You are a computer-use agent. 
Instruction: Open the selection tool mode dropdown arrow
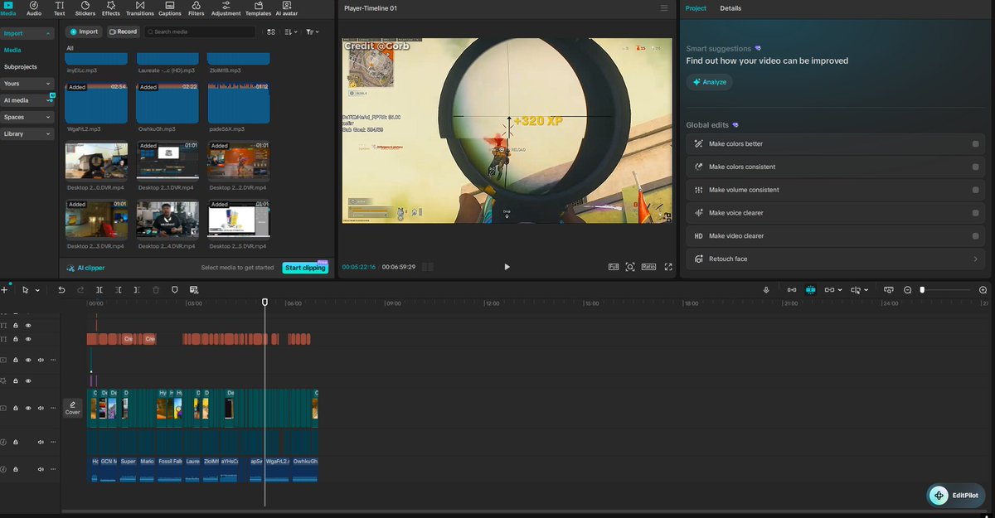click(37, 290)
